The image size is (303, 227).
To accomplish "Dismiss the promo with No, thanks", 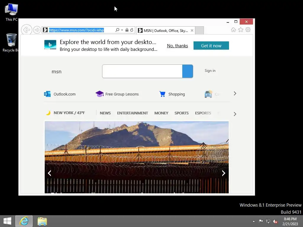I will 178,46.
